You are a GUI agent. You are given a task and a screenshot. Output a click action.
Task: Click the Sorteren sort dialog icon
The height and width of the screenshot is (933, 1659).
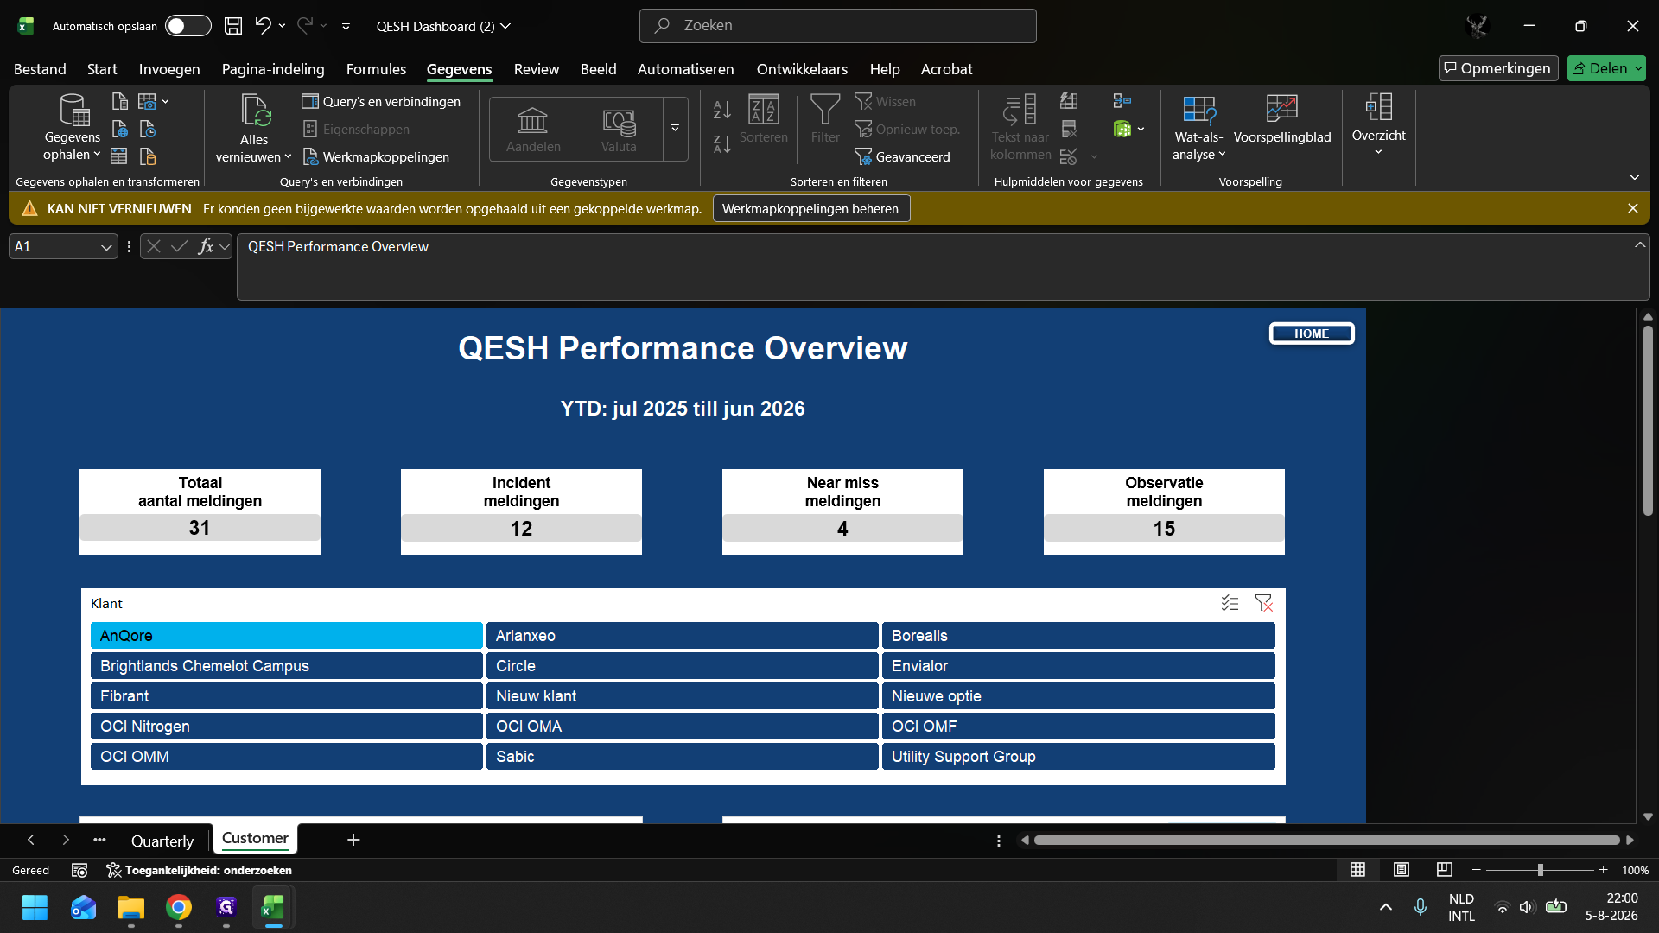pyautogui.click(x=763, y=110)
